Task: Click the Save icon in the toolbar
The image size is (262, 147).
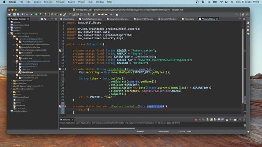Action: 15,15
